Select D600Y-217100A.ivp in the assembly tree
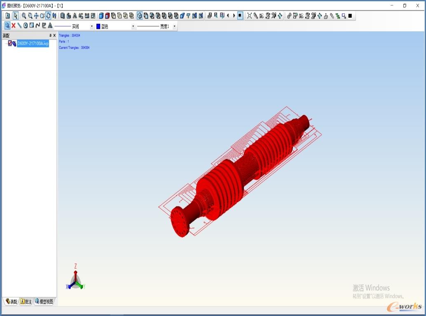Viewport: 426px width, 316px height. (33, 43)
